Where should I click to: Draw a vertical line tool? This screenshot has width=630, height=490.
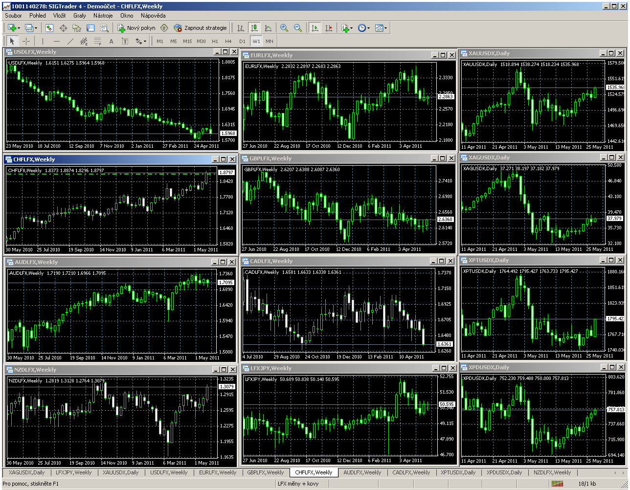[43, 41]
